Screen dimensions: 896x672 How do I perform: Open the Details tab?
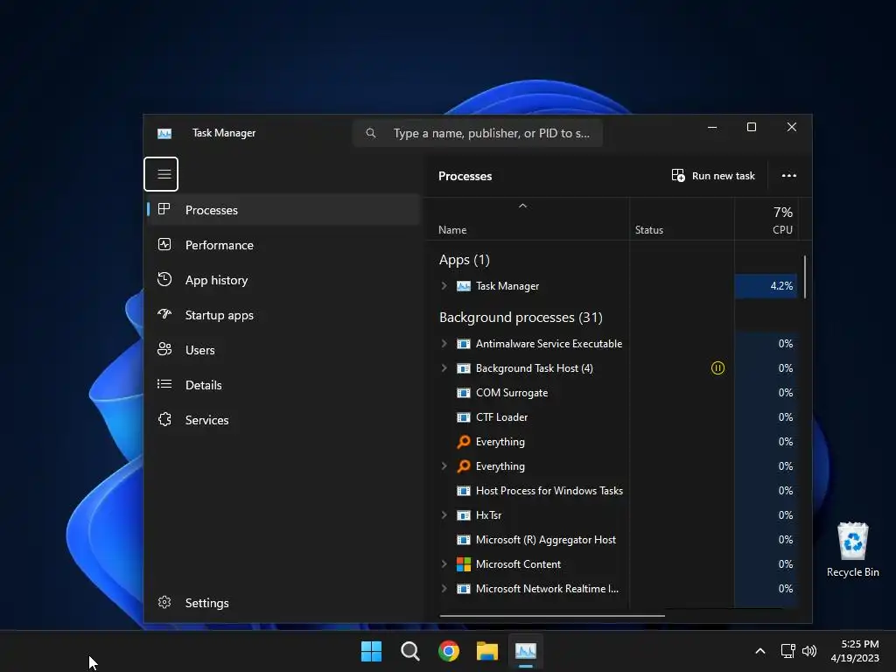click(283, 385)
